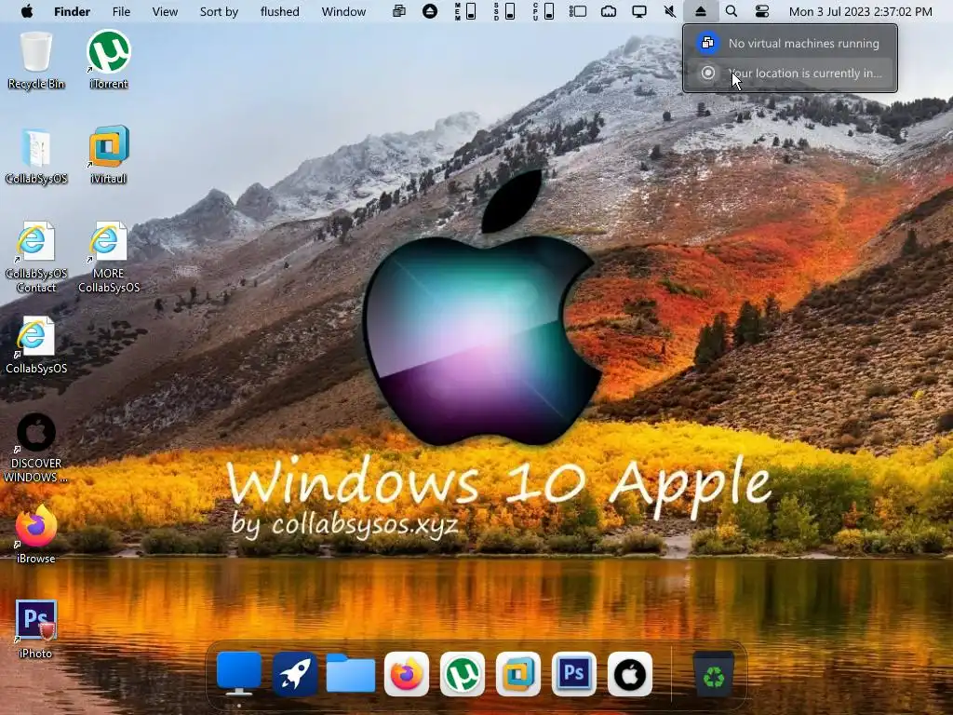Image resolution: width=953 pixels, height=715 pixels.
Task: Click the date and time clock
Action: coord(860,11)
